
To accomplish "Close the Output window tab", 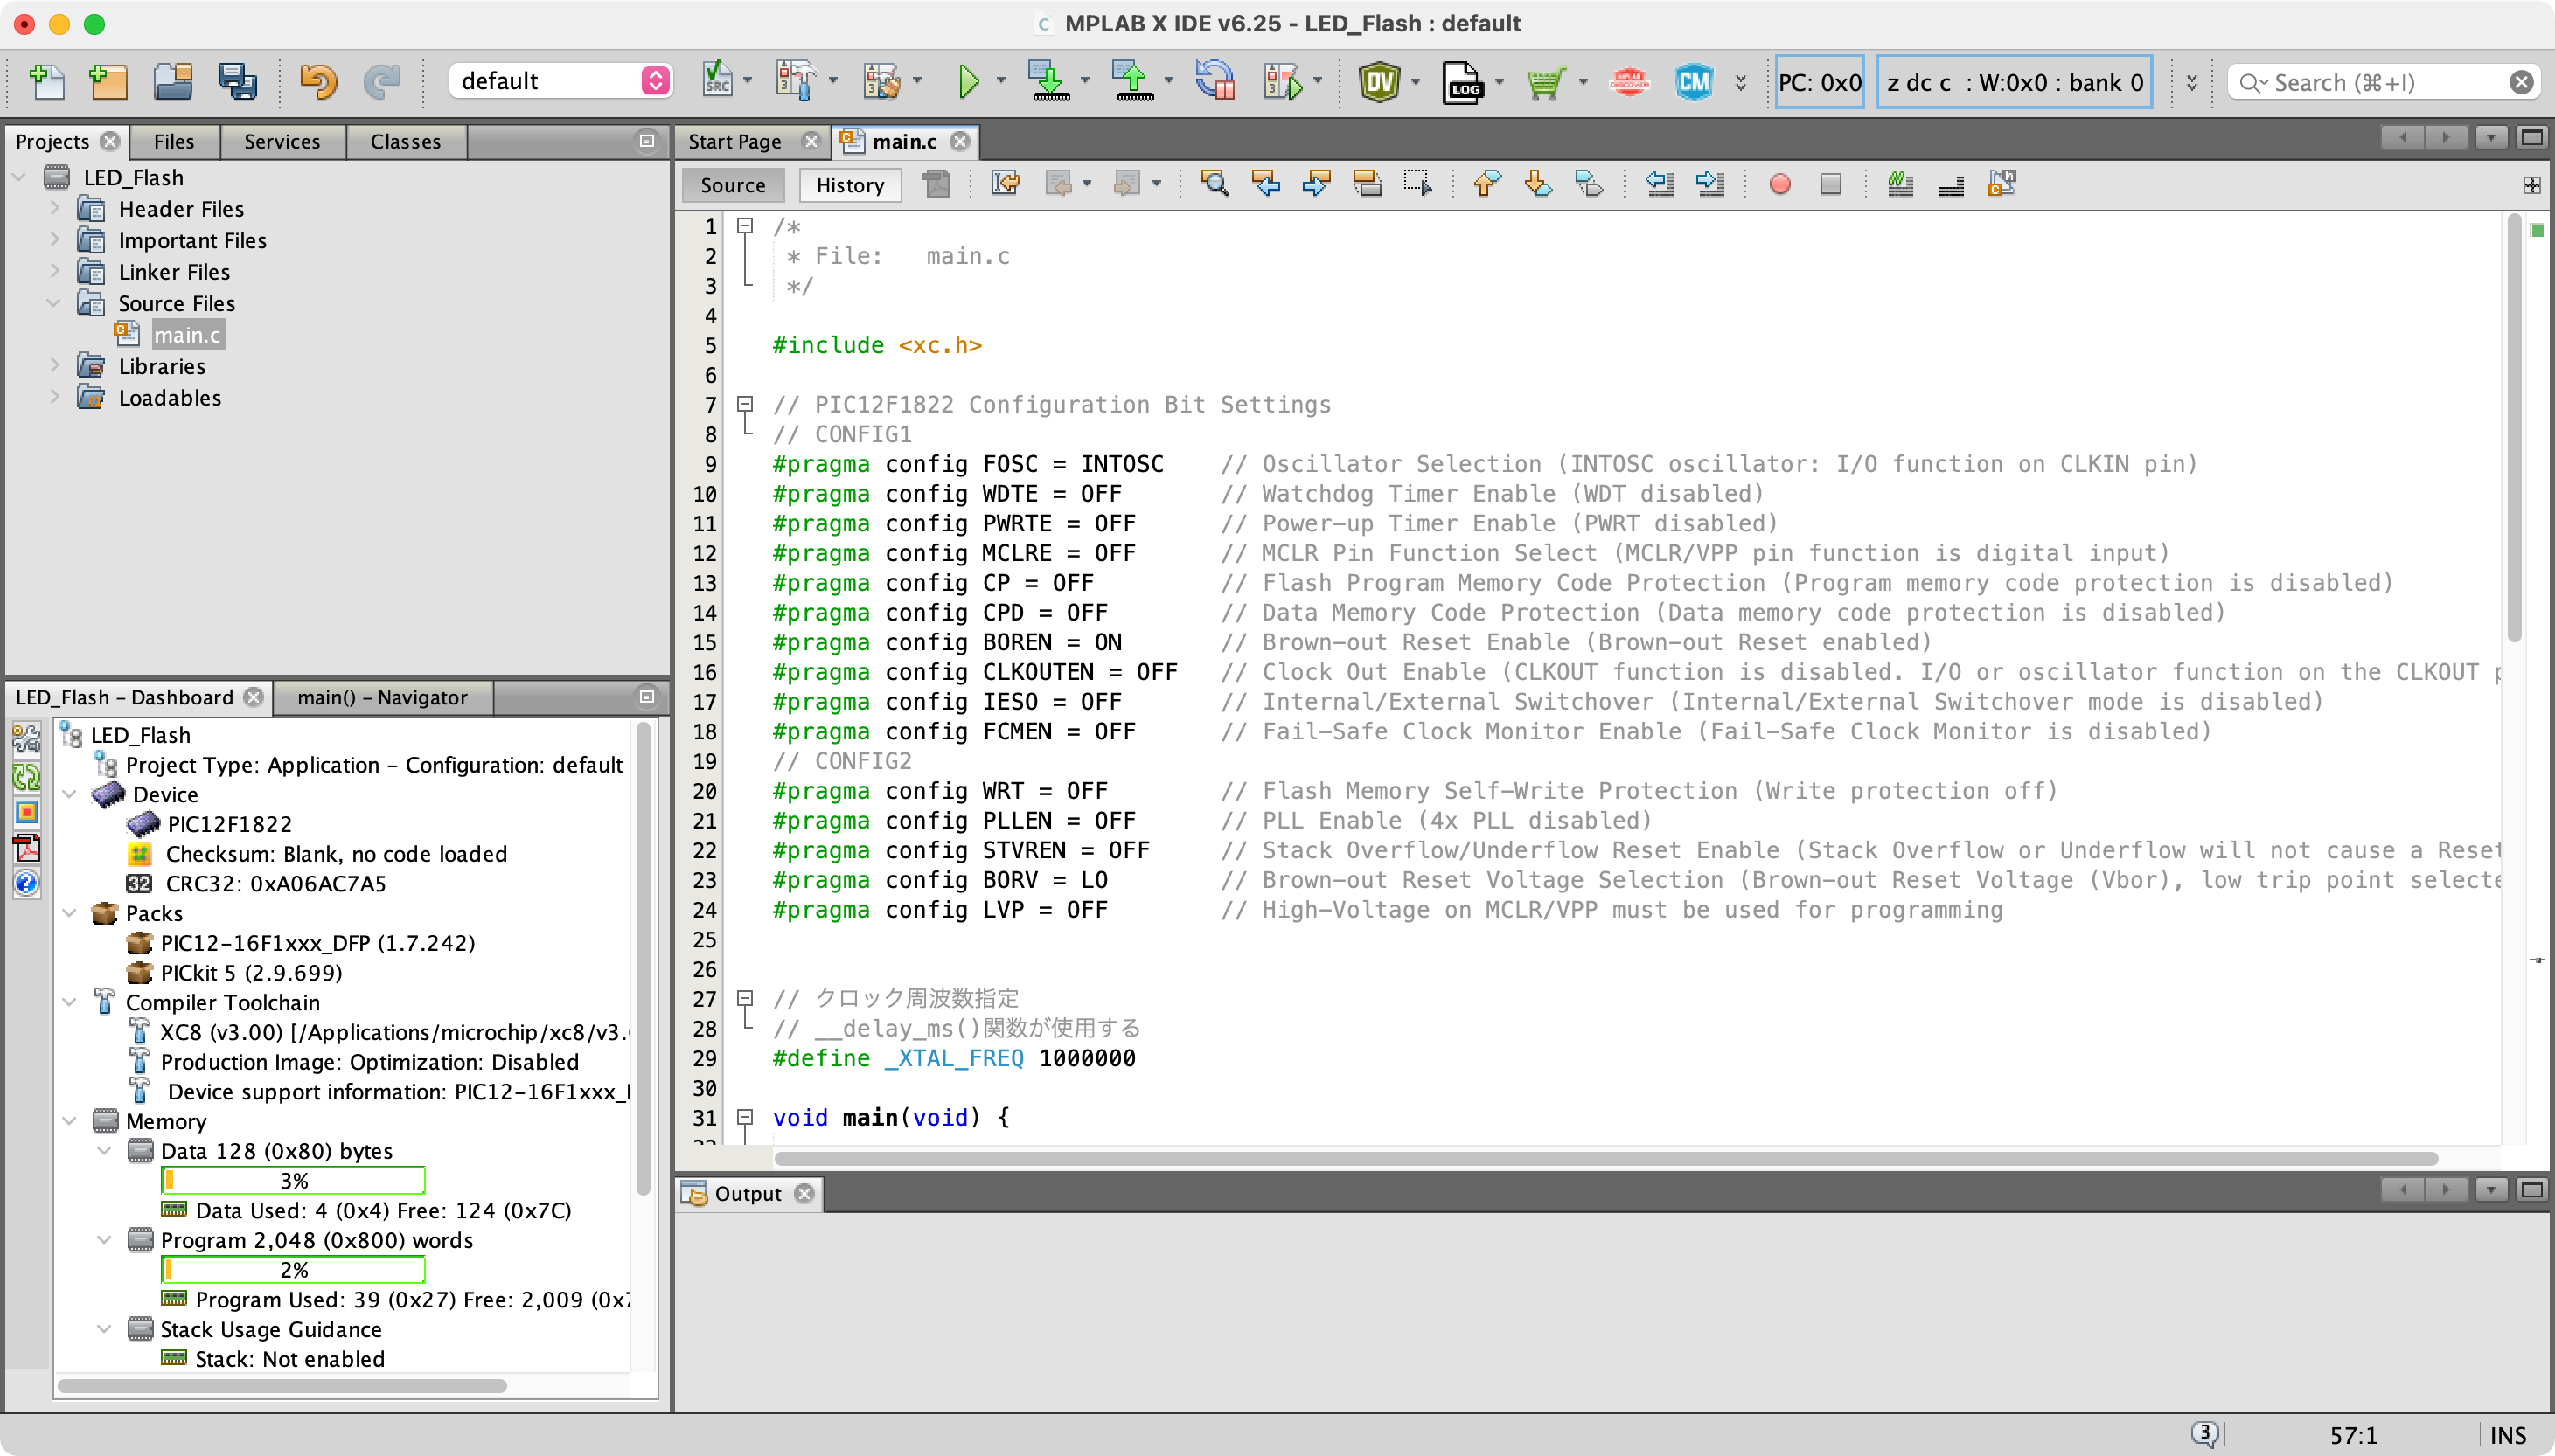I will click(804, 1193).
